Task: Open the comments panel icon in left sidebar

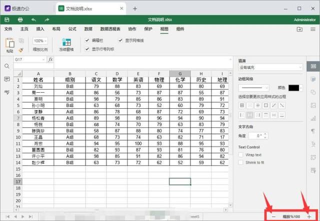Action: 6,79
